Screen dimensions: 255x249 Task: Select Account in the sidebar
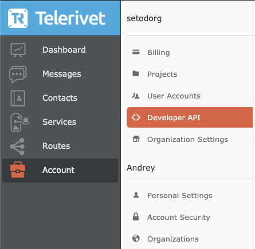pos(60,171)
